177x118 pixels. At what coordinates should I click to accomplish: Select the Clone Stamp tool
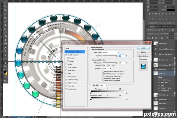coord(5,25)
